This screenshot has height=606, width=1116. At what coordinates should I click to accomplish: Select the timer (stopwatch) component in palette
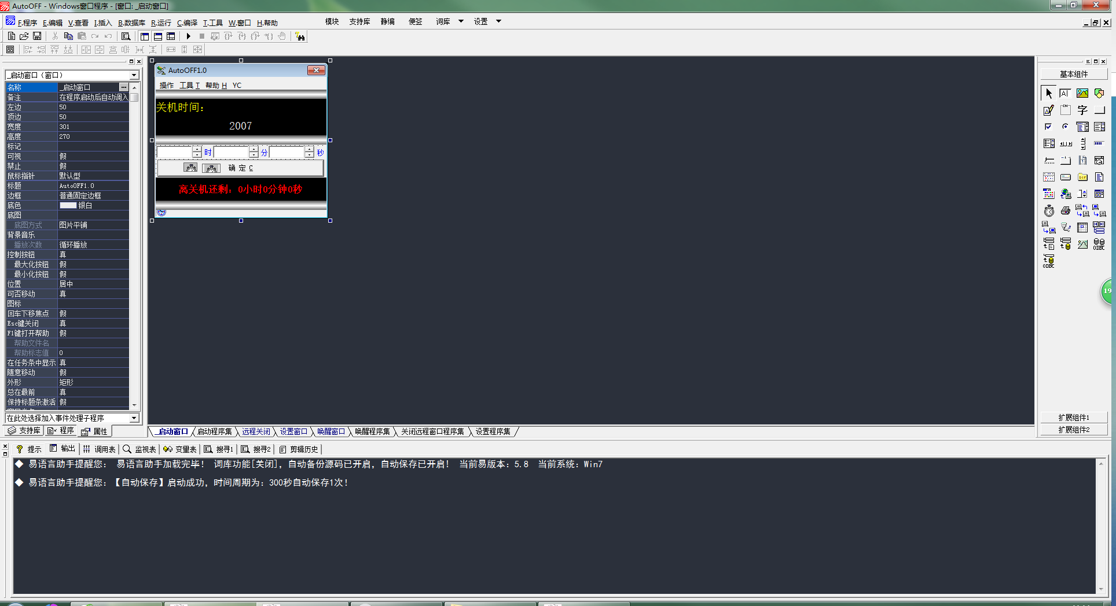1049,211
